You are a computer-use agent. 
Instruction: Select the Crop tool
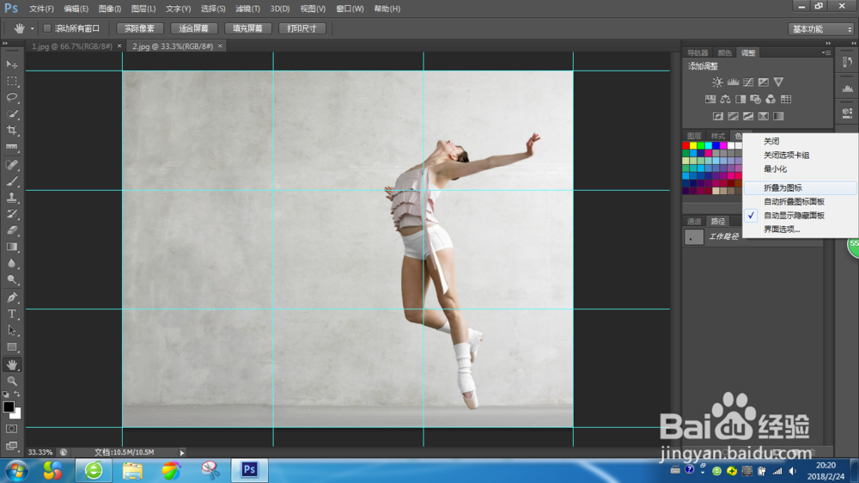pos(12,131)
